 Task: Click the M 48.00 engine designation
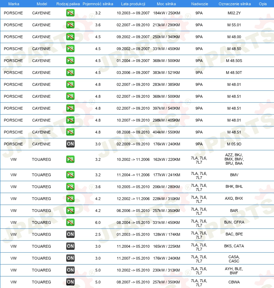pos(234,37)
